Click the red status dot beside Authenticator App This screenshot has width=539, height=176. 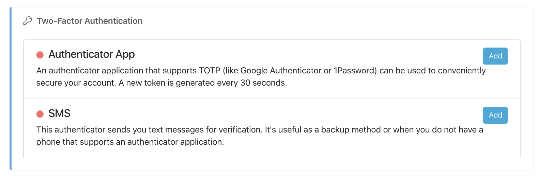tap(40, 55)
